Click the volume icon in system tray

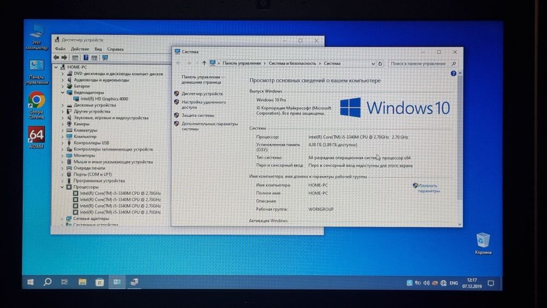pos(426,283)
